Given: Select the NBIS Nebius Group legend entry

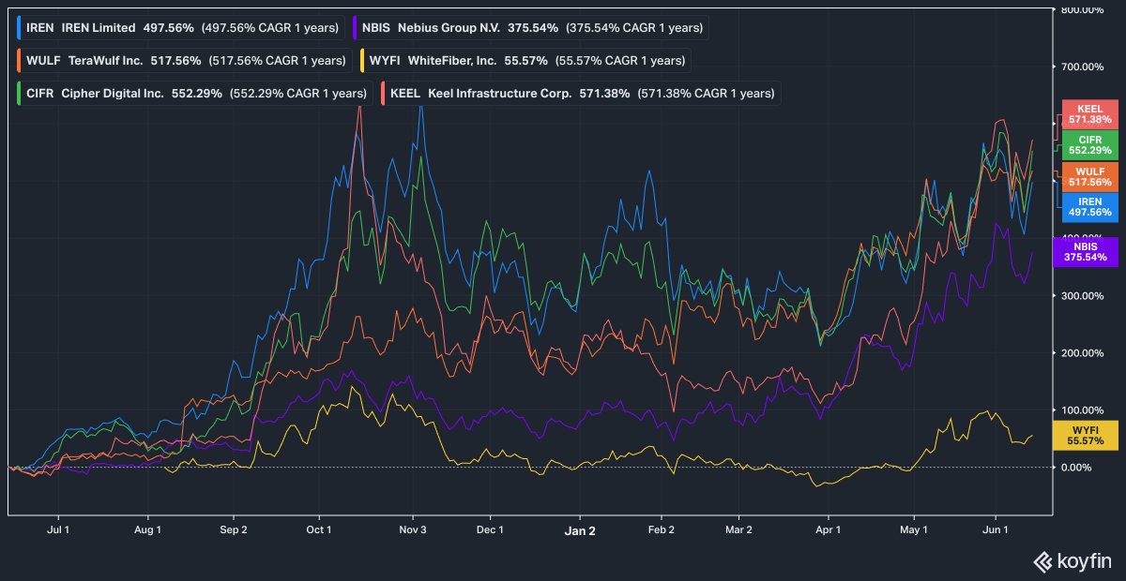Looking at the screenshot, I should (x=530, y=27).
